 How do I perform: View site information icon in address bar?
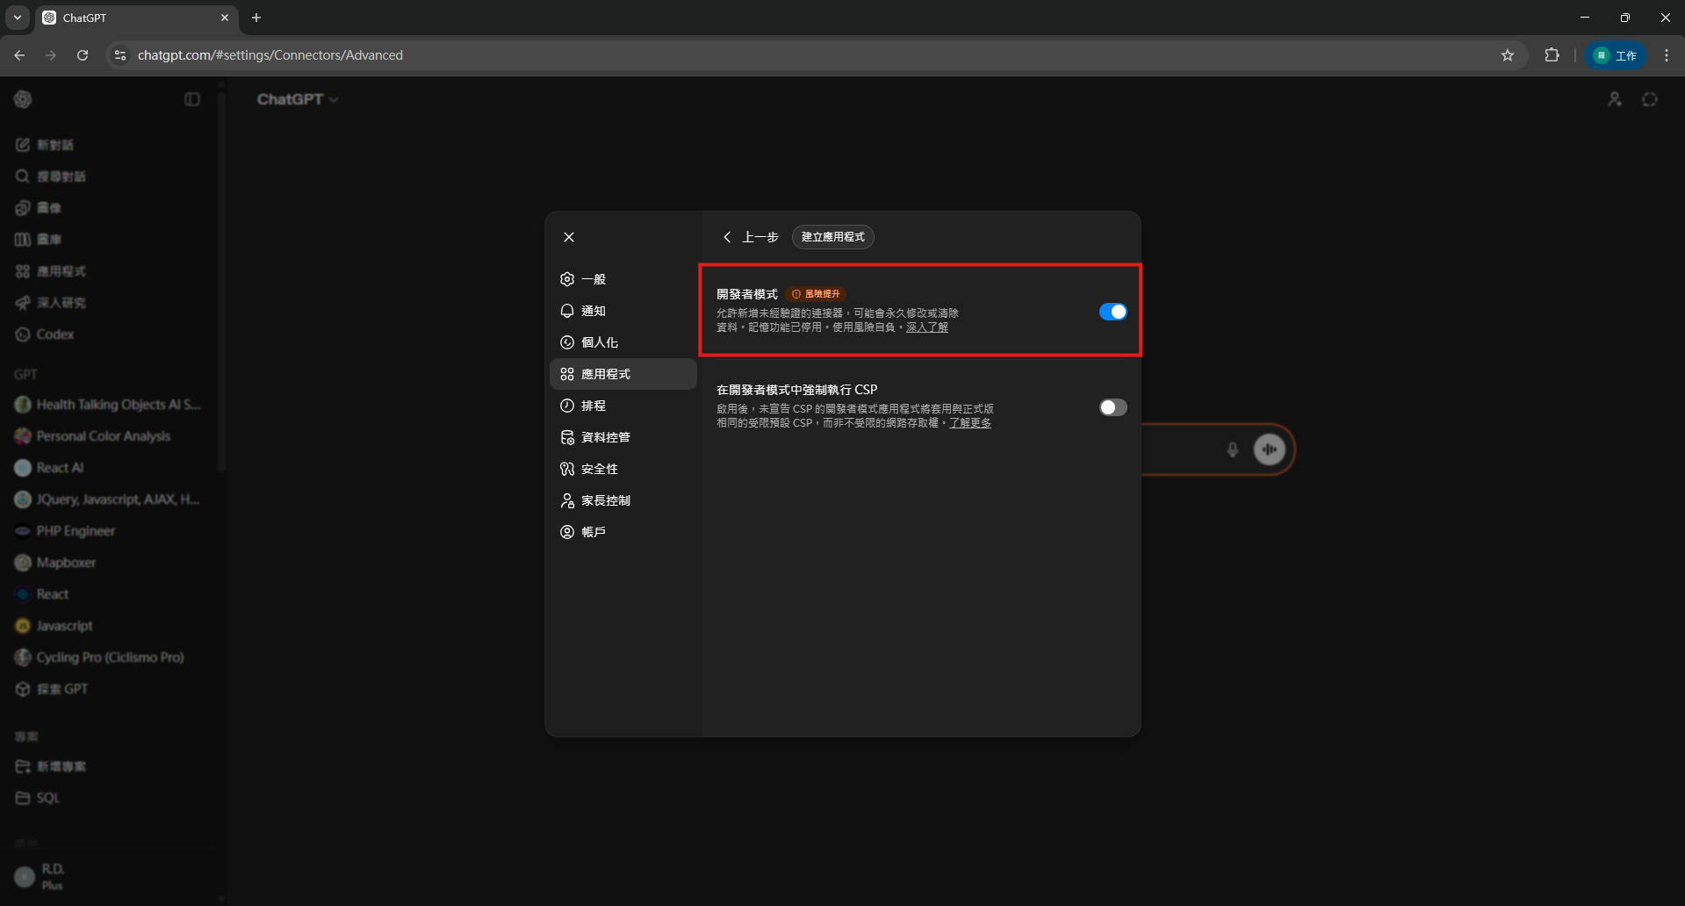point(120,55)
